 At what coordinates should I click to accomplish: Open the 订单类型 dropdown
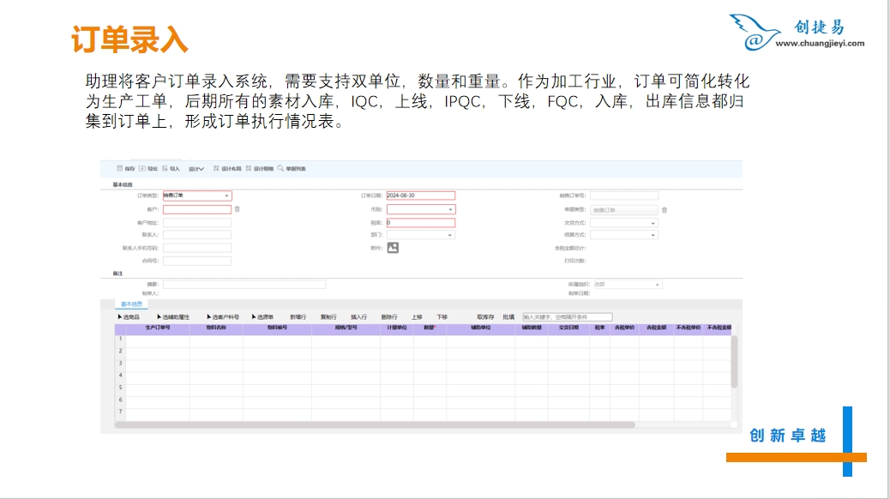tap(226, 196)
